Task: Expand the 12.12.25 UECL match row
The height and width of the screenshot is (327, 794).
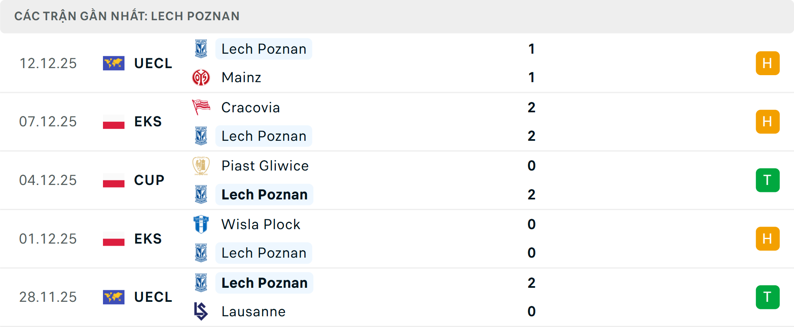Action: click(397, 63)
